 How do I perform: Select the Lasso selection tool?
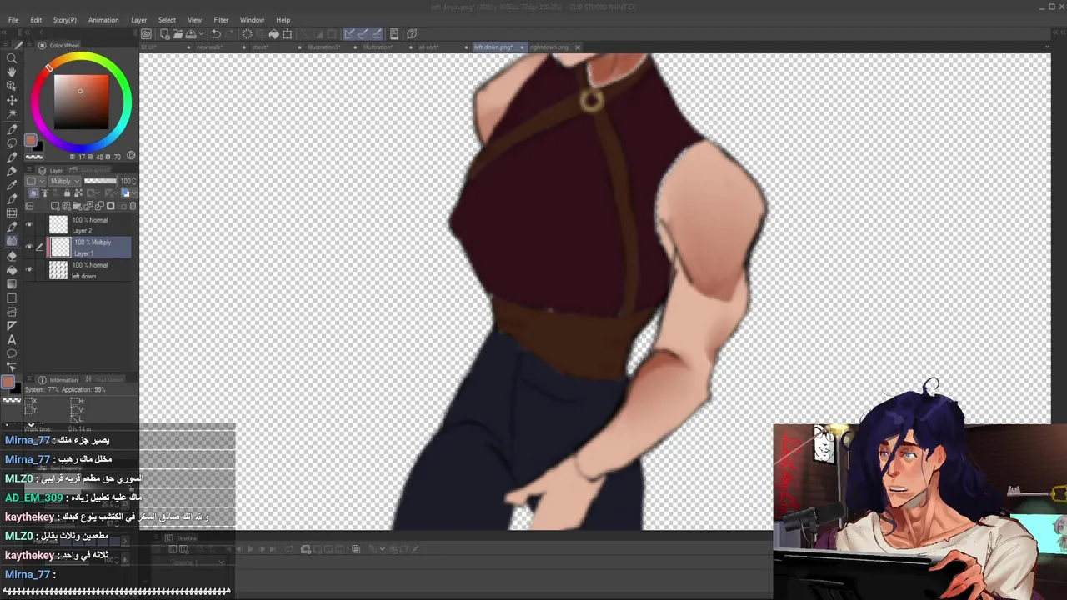coord(12,143)
